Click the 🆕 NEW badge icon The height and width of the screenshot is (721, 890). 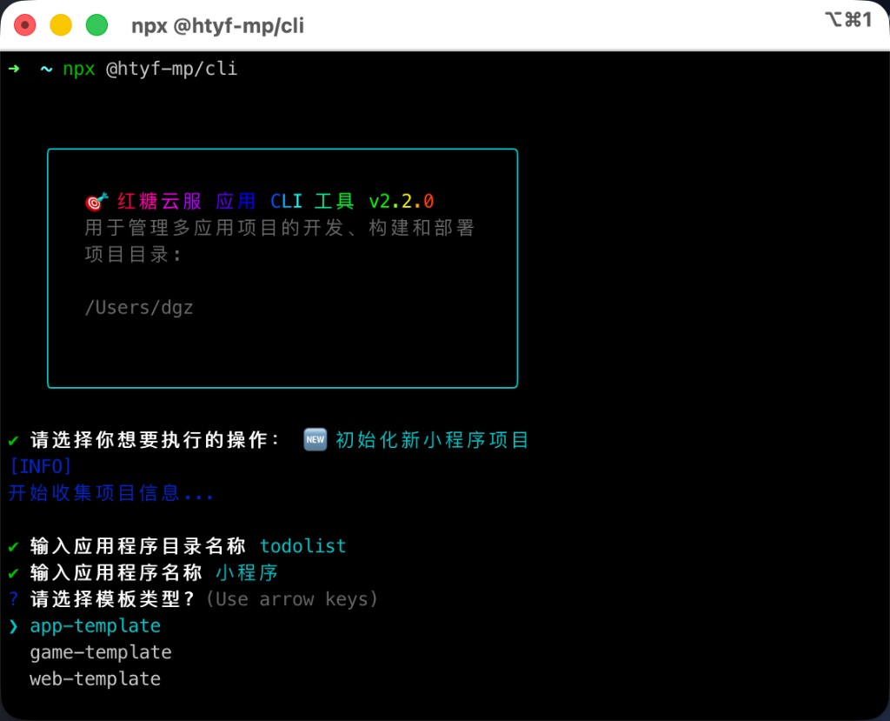[x=315, y=440]
